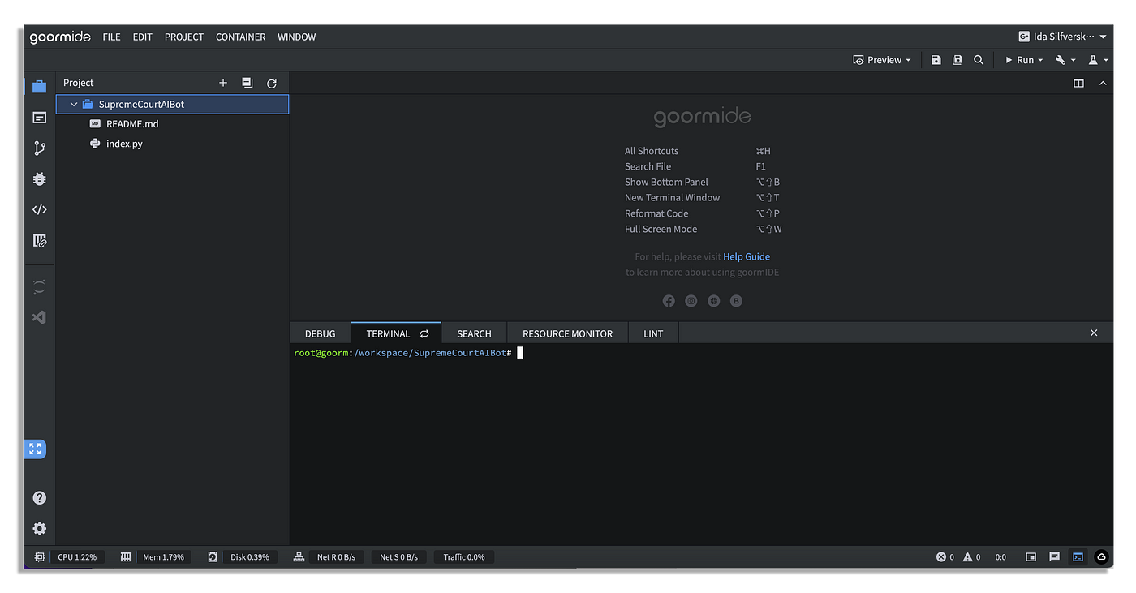The width and height of the screenshot is (1136, 593).
Task: Click the Instagram icon in welcome screen
Action: click(x=691, y=301)
